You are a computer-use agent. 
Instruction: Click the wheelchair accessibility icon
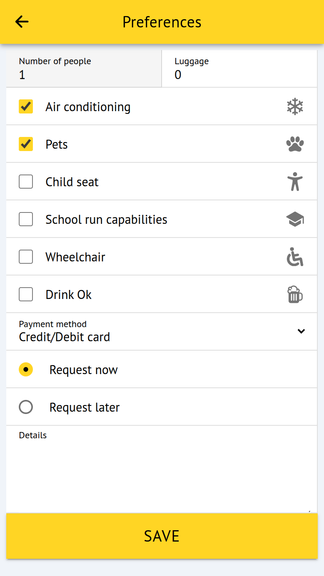pyautogui.click(x=295, y=257)
